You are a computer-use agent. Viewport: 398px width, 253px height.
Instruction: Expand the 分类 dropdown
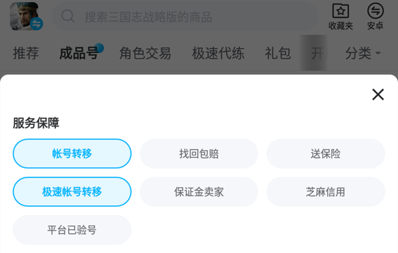tap(362, 53)
